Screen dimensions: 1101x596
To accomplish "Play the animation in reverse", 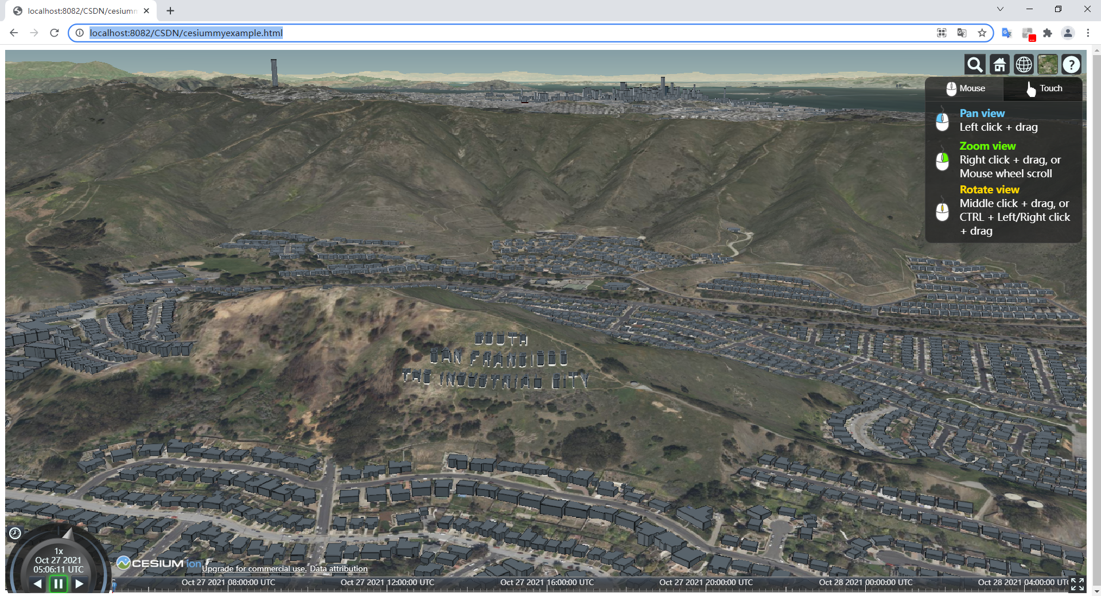I will click(x=37, y=584).
